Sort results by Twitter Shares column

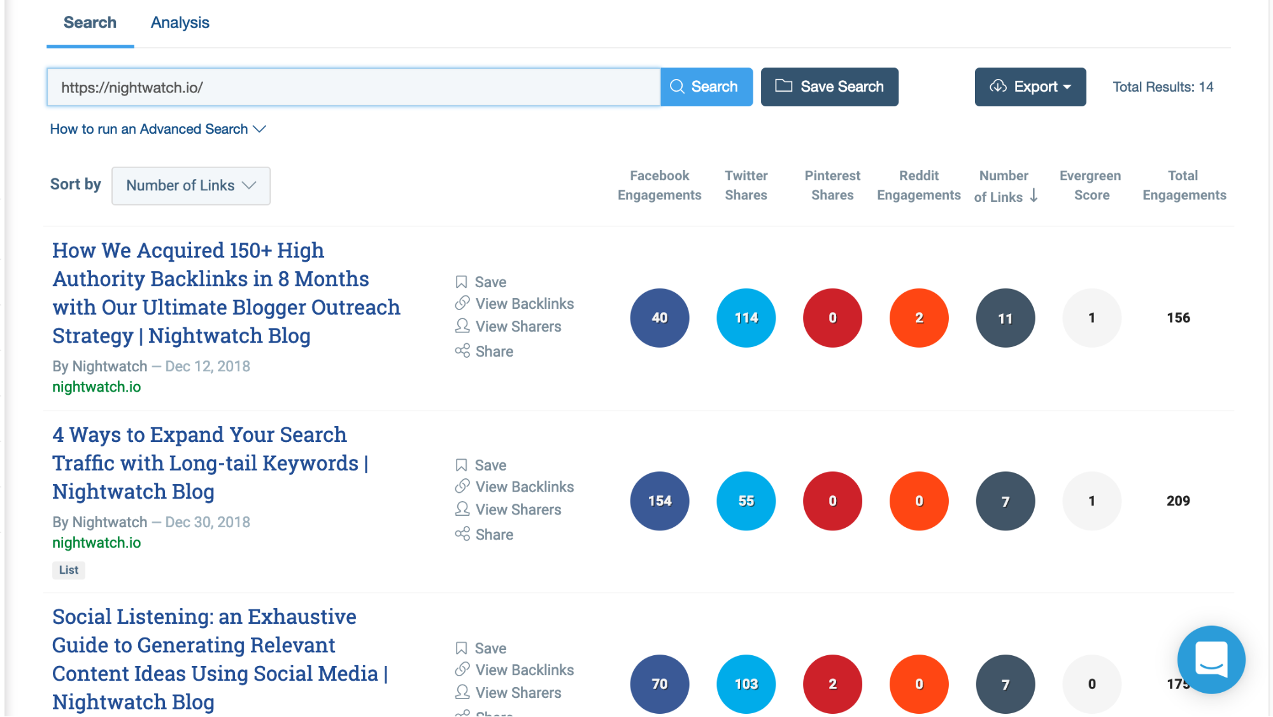746,185
